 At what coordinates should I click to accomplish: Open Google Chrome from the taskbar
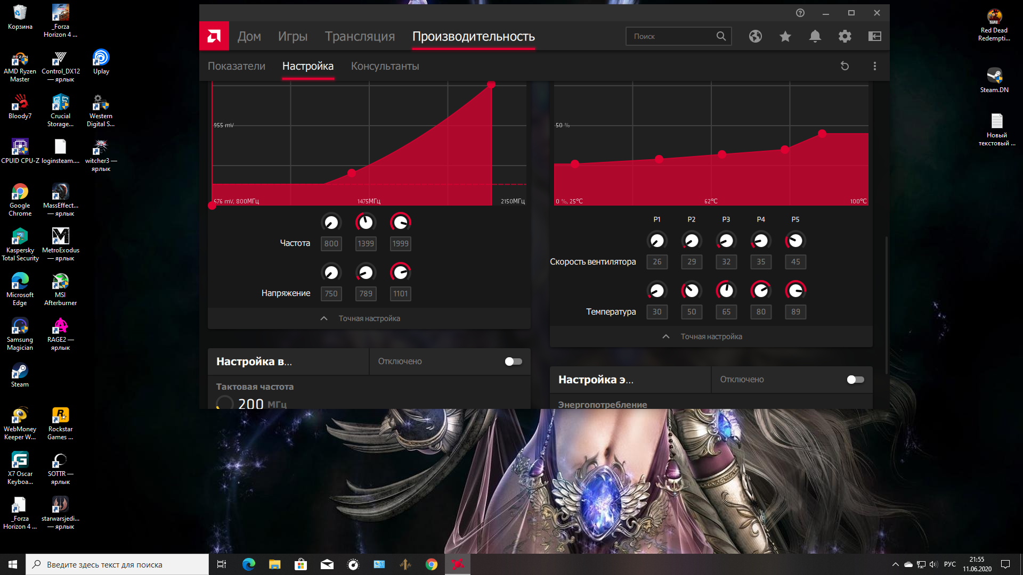click(431, 564)
